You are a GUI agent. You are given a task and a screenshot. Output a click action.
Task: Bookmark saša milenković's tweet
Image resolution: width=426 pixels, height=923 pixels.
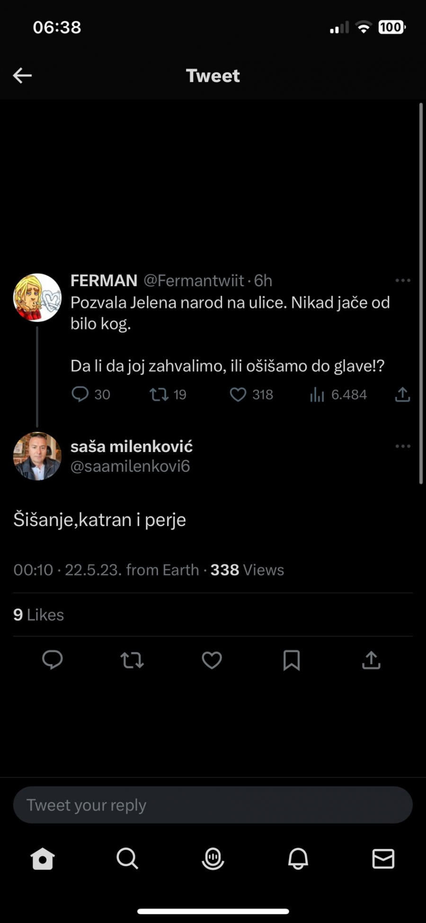tap(292, 660)
